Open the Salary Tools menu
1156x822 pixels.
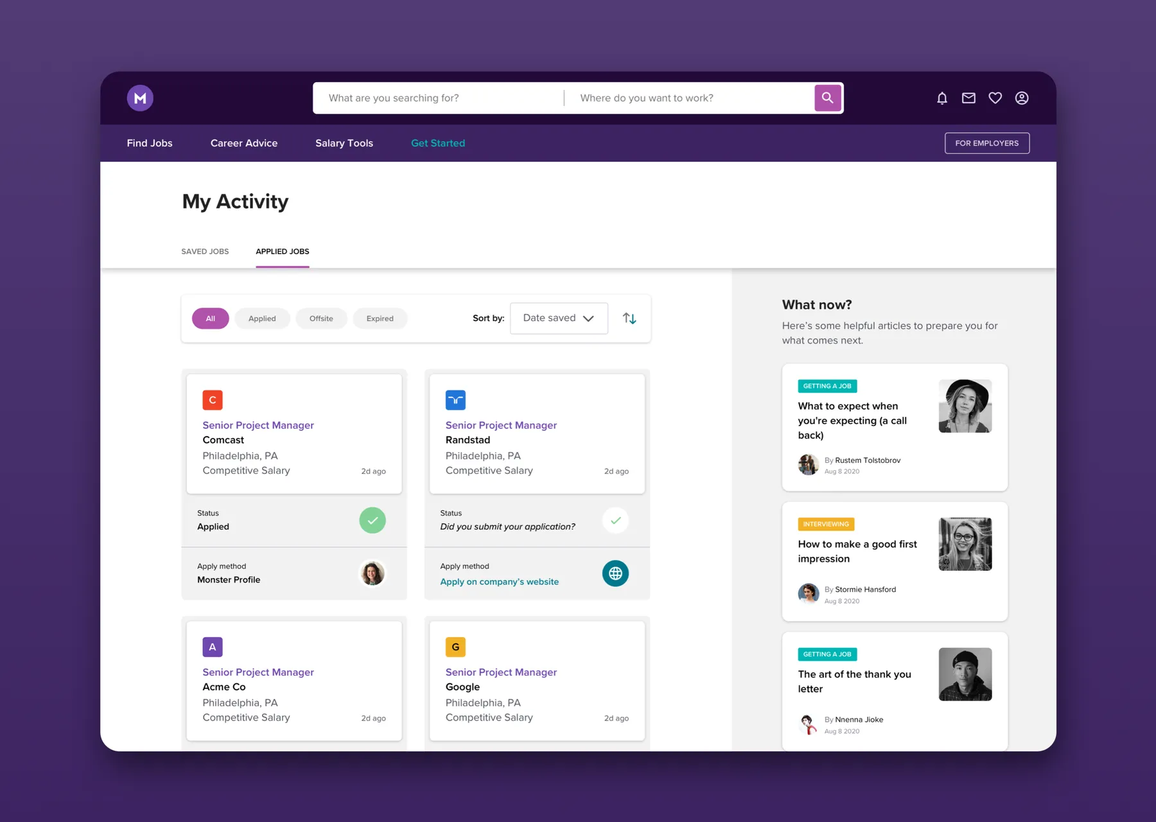coord(344,143)
